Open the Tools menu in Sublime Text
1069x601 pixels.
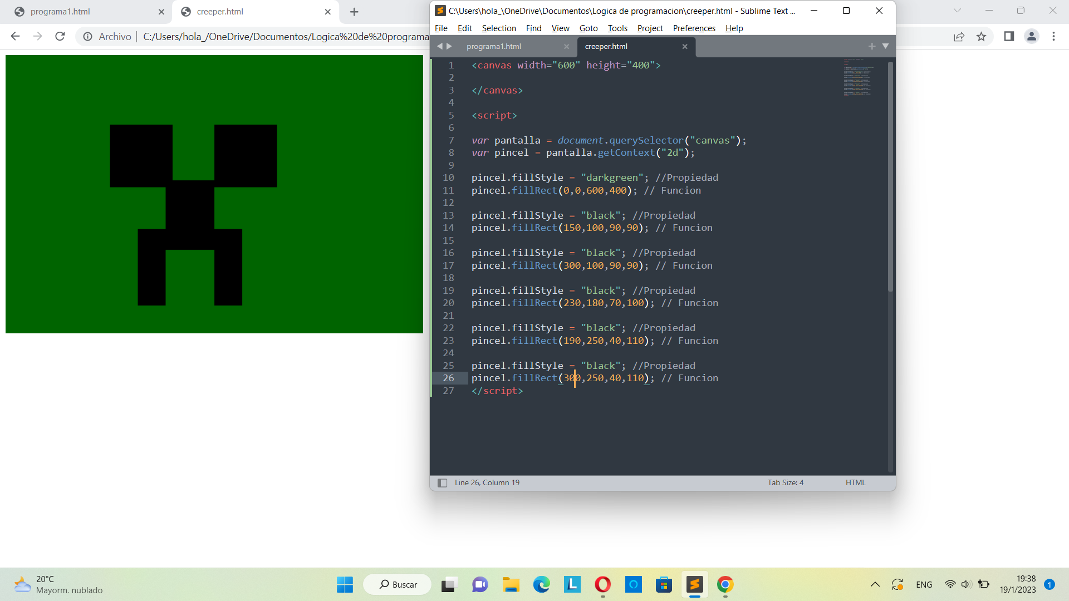[x=617, y=28]
